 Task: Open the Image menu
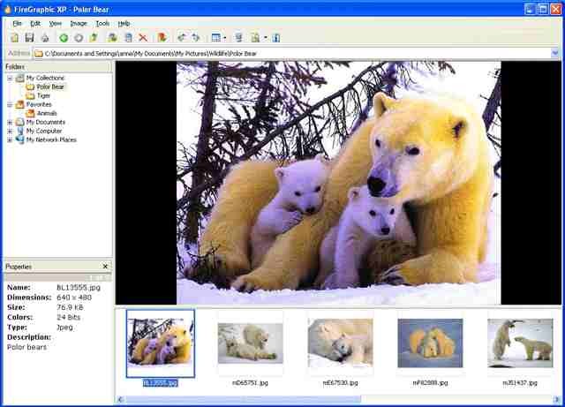pos(79,23)
